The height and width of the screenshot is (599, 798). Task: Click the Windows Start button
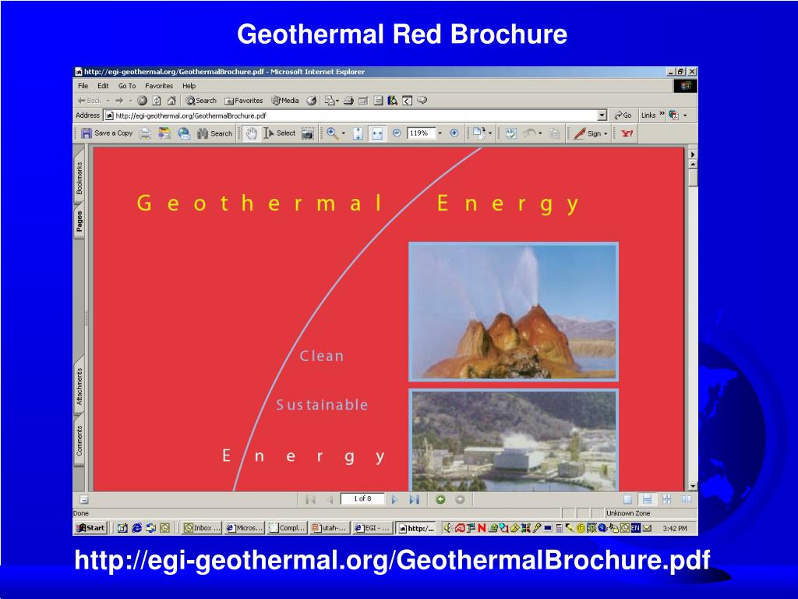(90, 528)
